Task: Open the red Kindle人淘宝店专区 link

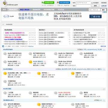Action: point(64,93)
